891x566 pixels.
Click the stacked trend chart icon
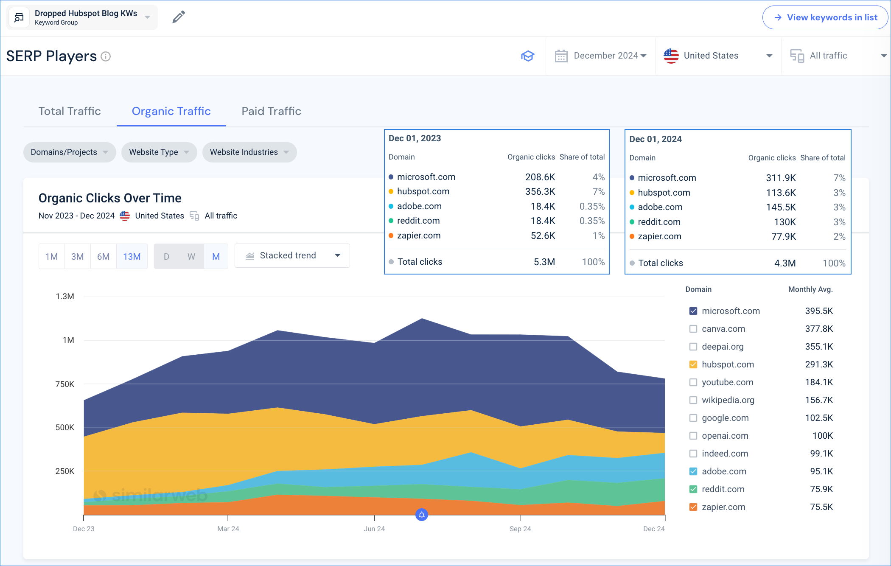[250, 256]
